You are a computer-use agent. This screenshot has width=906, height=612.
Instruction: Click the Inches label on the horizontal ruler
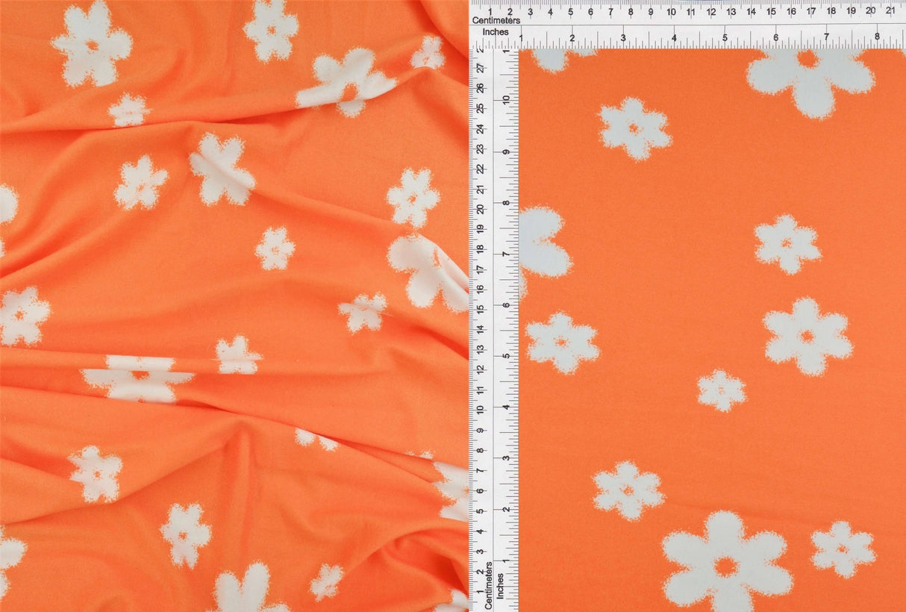(494, 33)
